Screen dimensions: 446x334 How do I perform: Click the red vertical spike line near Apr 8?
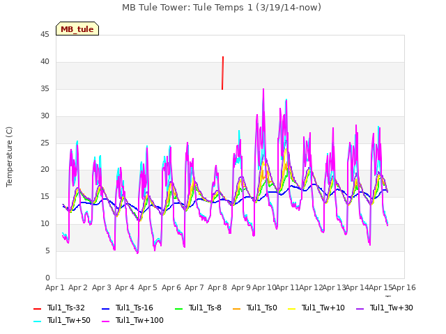[223, 73]
